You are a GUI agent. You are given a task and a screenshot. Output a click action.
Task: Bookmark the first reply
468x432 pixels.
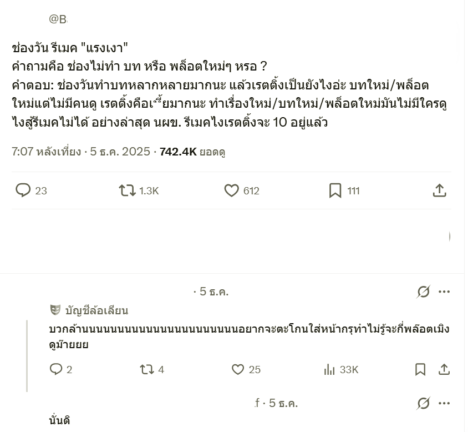pos(420,369)
